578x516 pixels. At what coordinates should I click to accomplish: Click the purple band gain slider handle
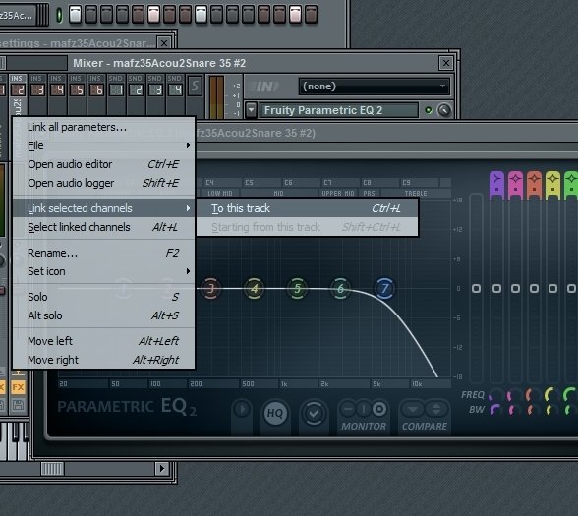point(496,288)
